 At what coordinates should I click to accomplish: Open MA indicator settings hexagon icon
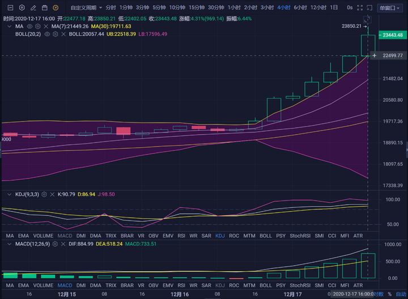38,26
